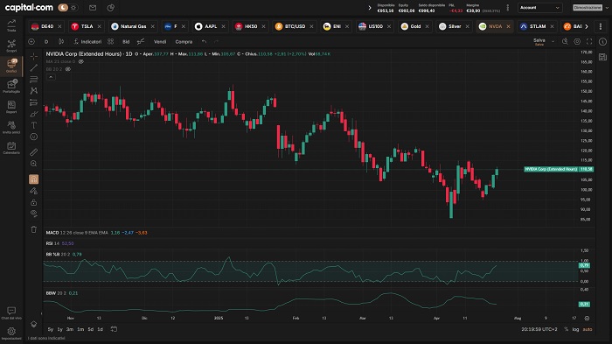The image size is (612, 344).
Task: Select the crosshair cursor tool
Action: tap(34, 56)
